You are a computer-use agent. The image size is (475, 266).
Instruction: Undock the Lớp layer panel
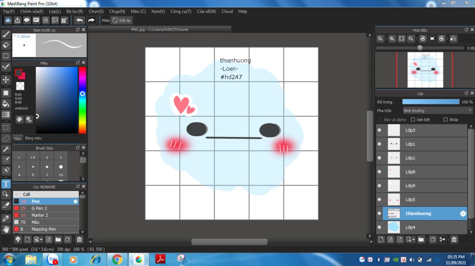pos(467,93)
